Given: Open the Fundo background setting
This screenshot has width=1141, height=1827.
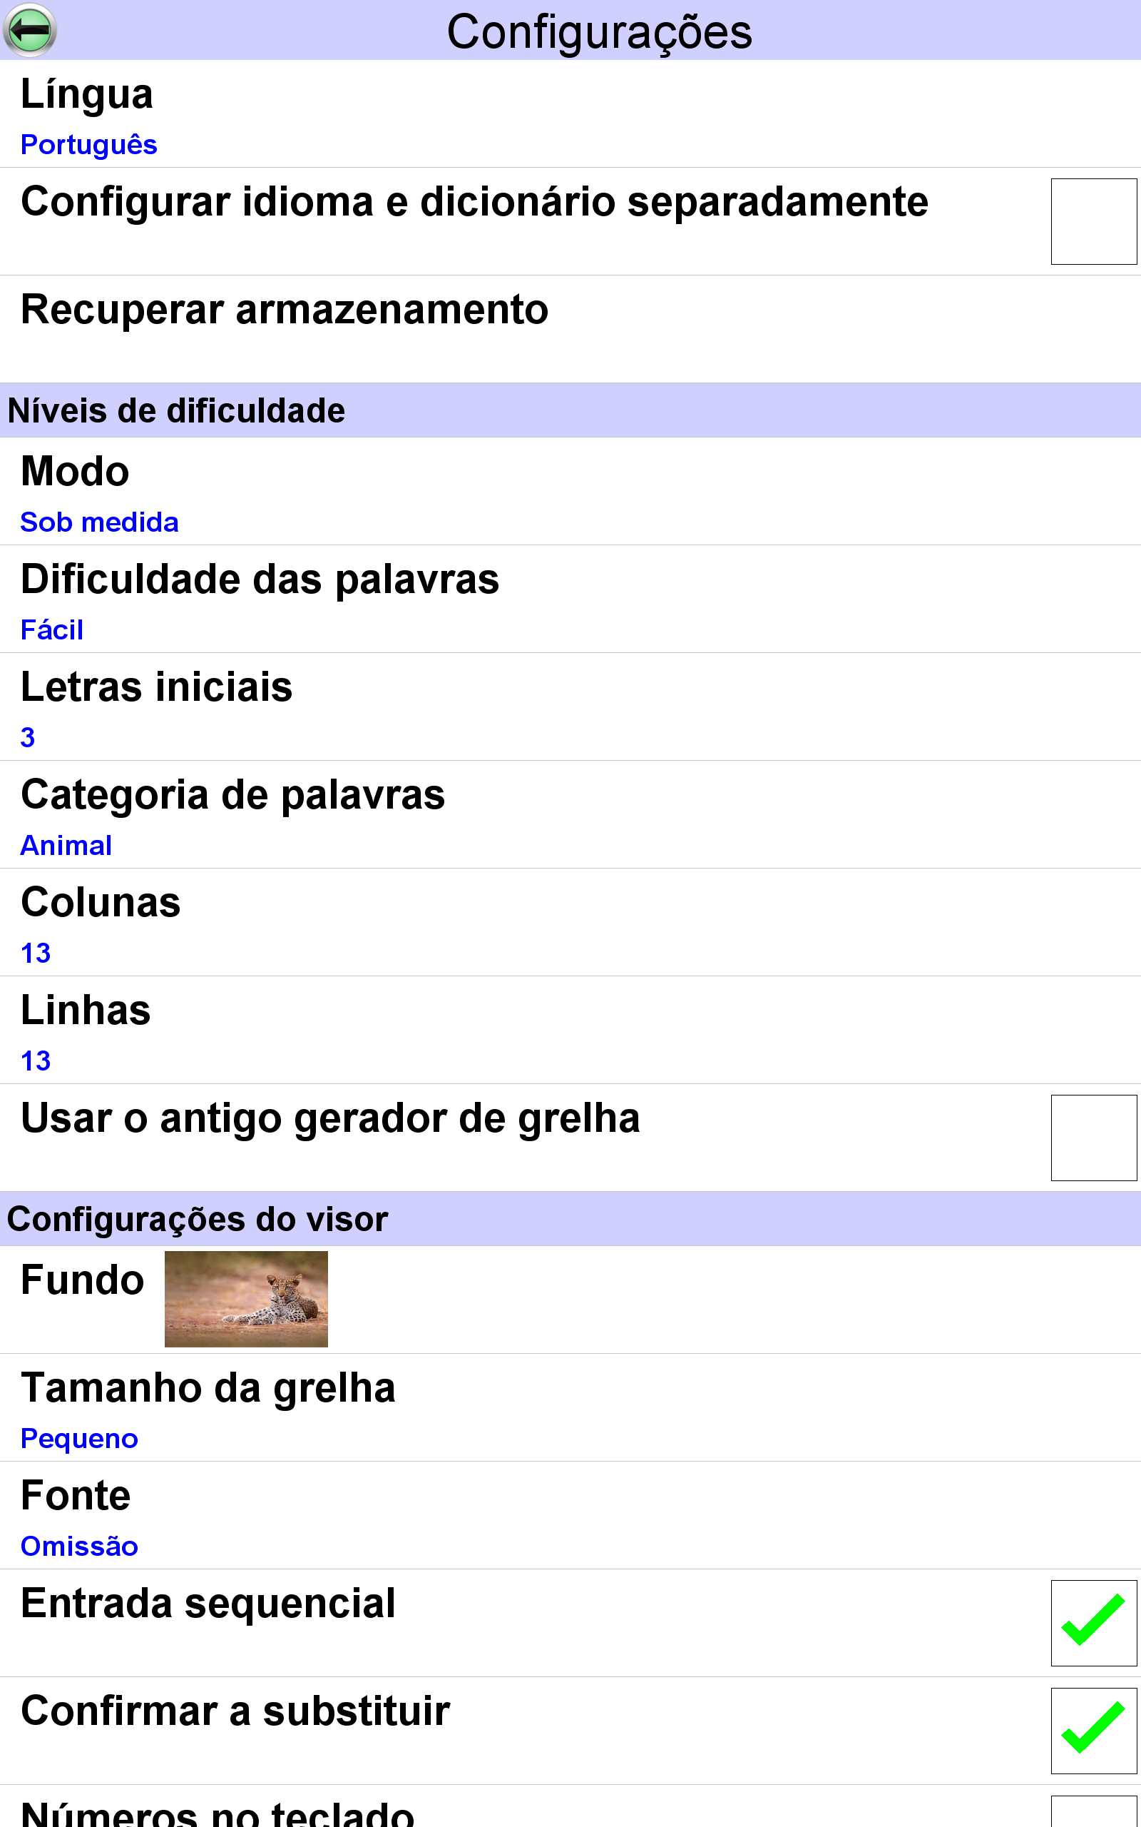Looking at the screenshot, I should (570, 1300).
